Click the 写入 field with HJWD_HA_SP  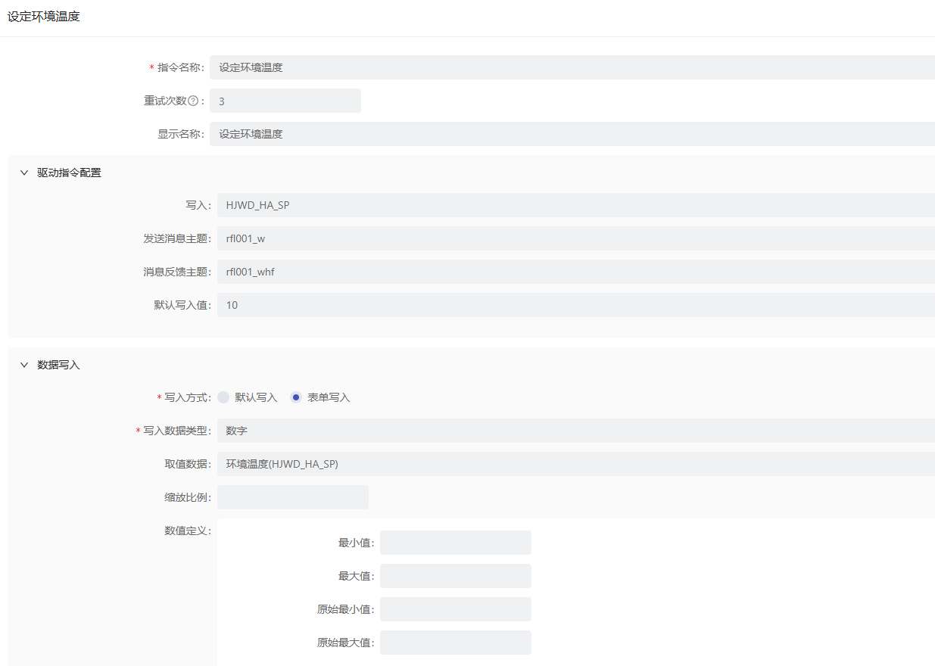click(x=576, y=205)
